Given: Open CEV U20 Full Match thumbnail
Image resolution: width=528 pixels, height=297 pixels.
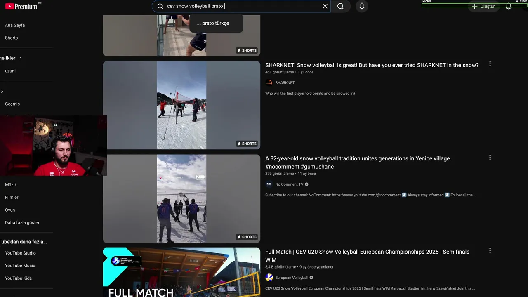Looking at the screenshot, I should [181, 272].
